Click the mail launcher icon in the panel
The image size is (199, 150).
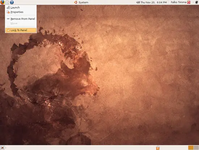(x=7, y=2)
